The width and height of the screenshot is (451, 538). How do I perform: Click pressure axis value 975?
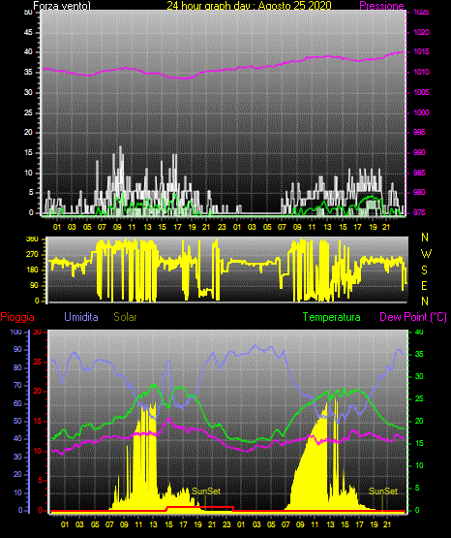pos(419,212)
